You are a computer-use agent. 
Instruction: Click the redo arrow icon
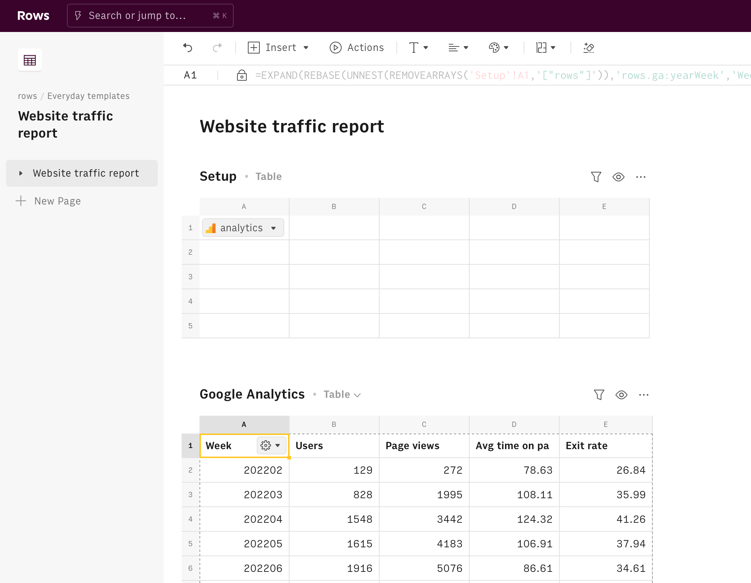pyautogui.click(x=217, y=48)
